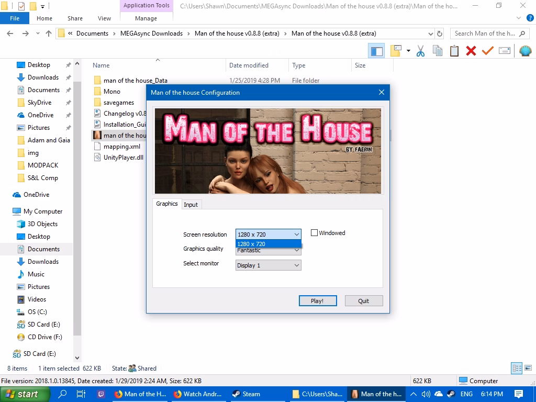Click the red X Delete icon

471,51
